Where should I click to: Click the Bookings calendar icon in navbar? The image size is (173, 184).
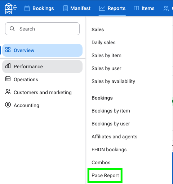(27, 8)
